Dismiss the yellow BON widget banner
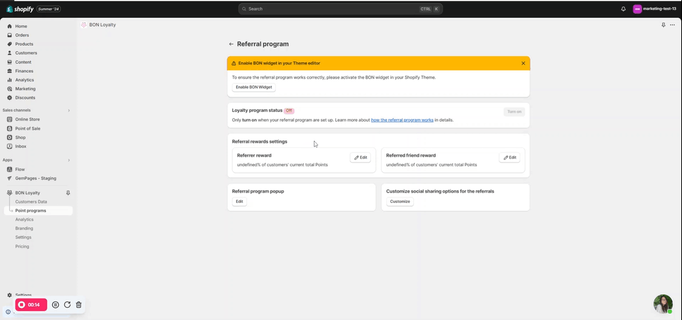 523,63
